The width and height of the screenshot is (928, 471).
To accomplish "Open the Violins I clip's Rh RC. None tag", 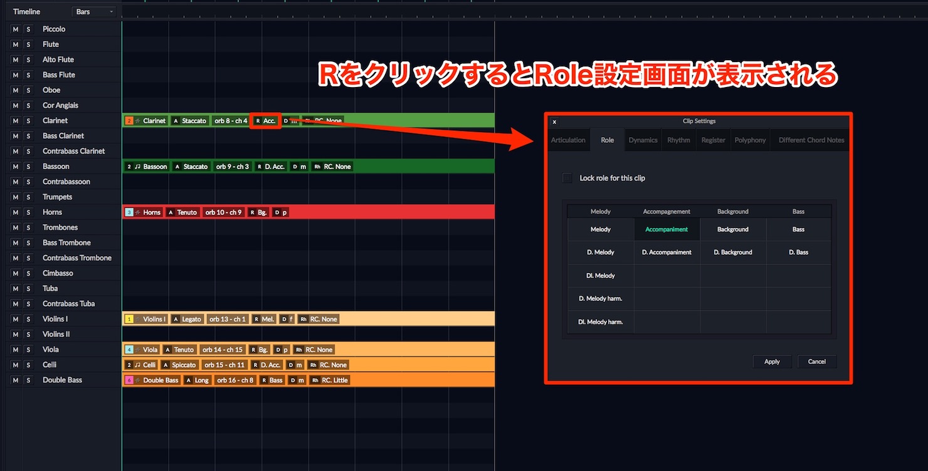I will click(319, 319).
